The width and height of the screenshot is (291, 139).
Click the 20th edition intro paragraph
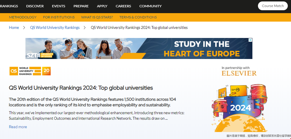click(92, 102)
